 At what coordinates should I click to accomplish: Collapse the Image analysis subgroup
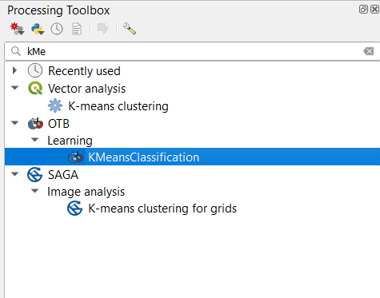(x=35, y=191)
